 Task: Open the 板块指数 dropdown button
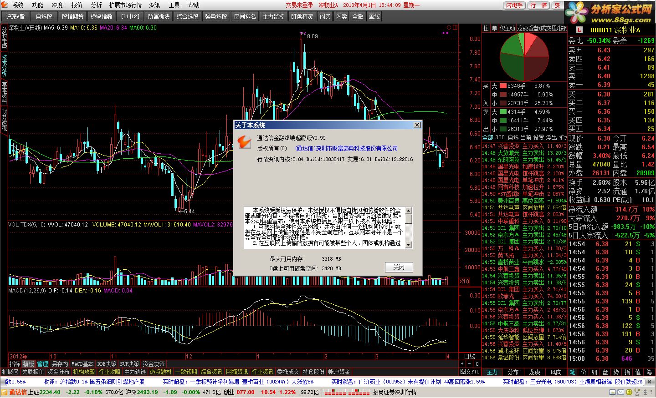(x=102, y=16)
